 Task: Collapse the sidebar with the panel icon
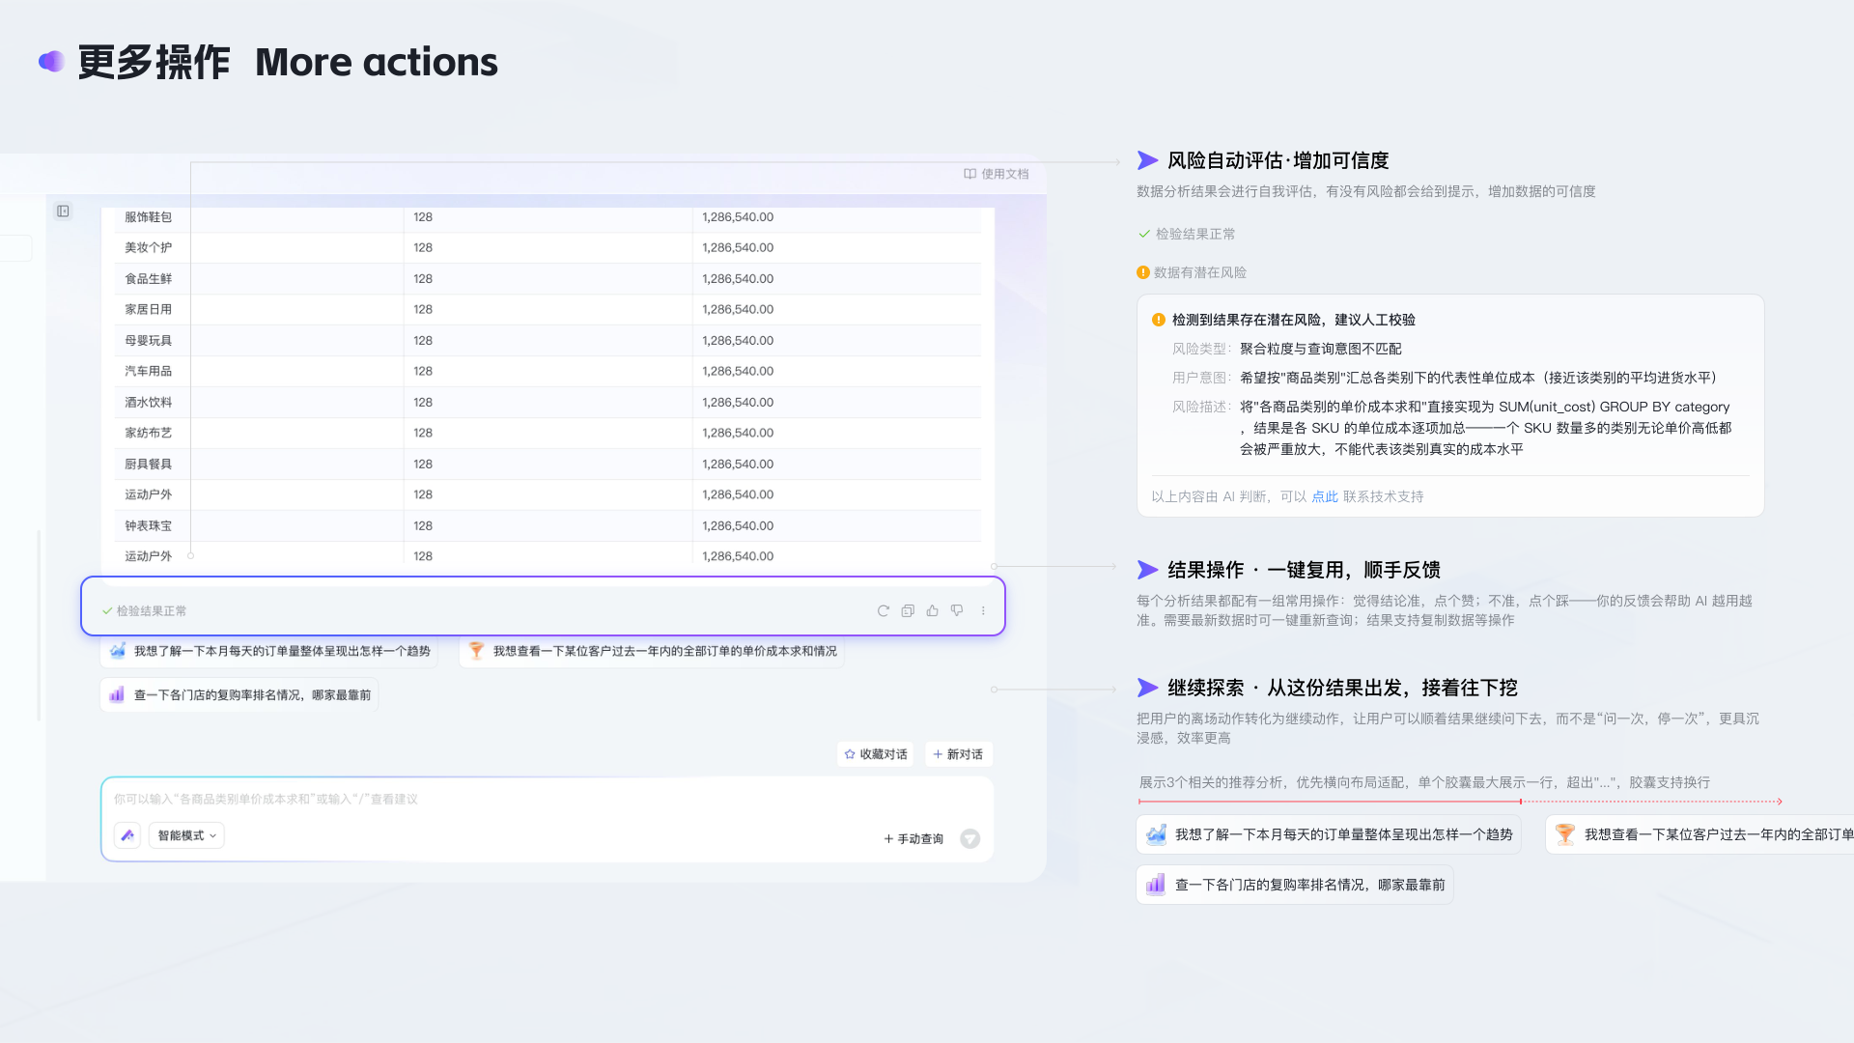pyautogui.click(x=63, y=211)
